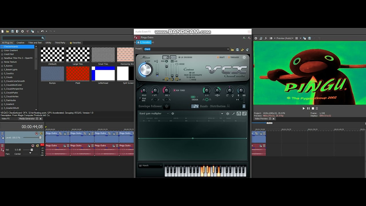Open Bands Distribution bars icon
Screen dimensions: 366x206
[228, 106]
